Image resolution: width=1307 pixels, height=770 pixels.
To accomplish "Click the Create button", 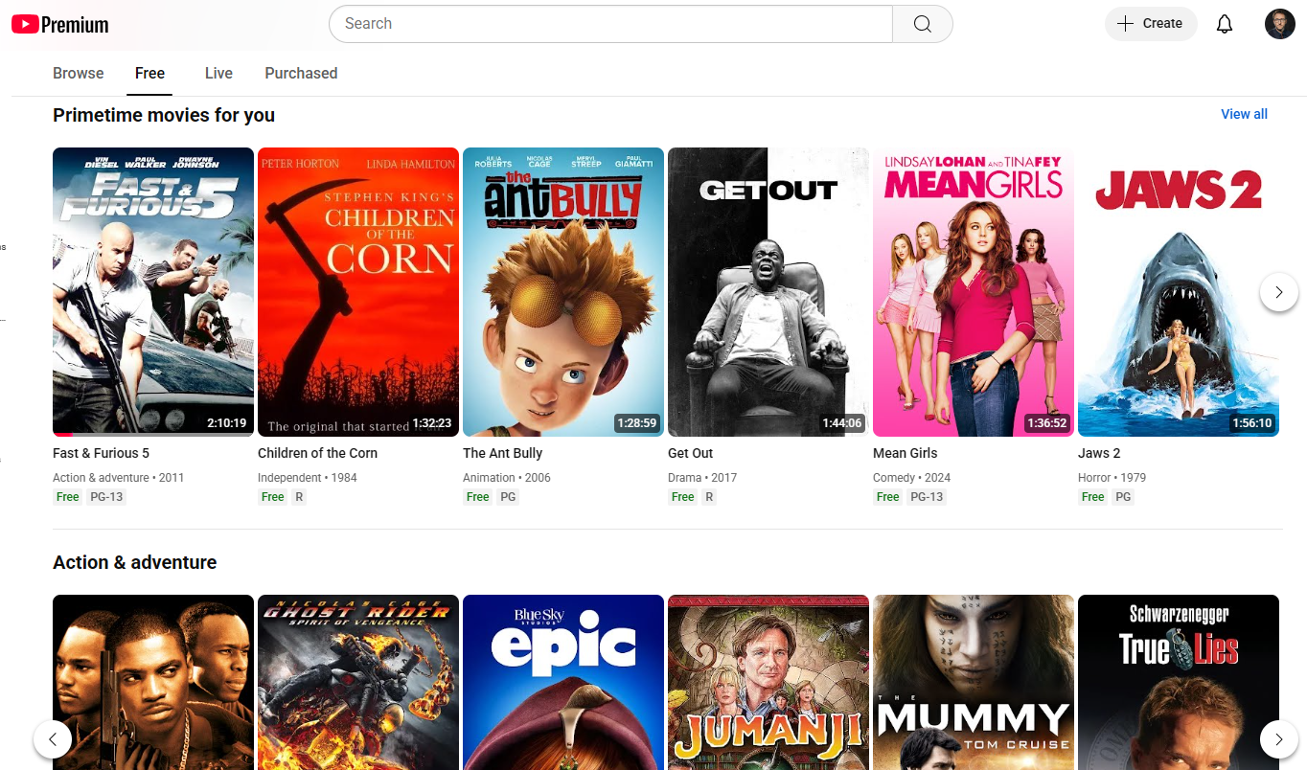I will click(1150, 23).
